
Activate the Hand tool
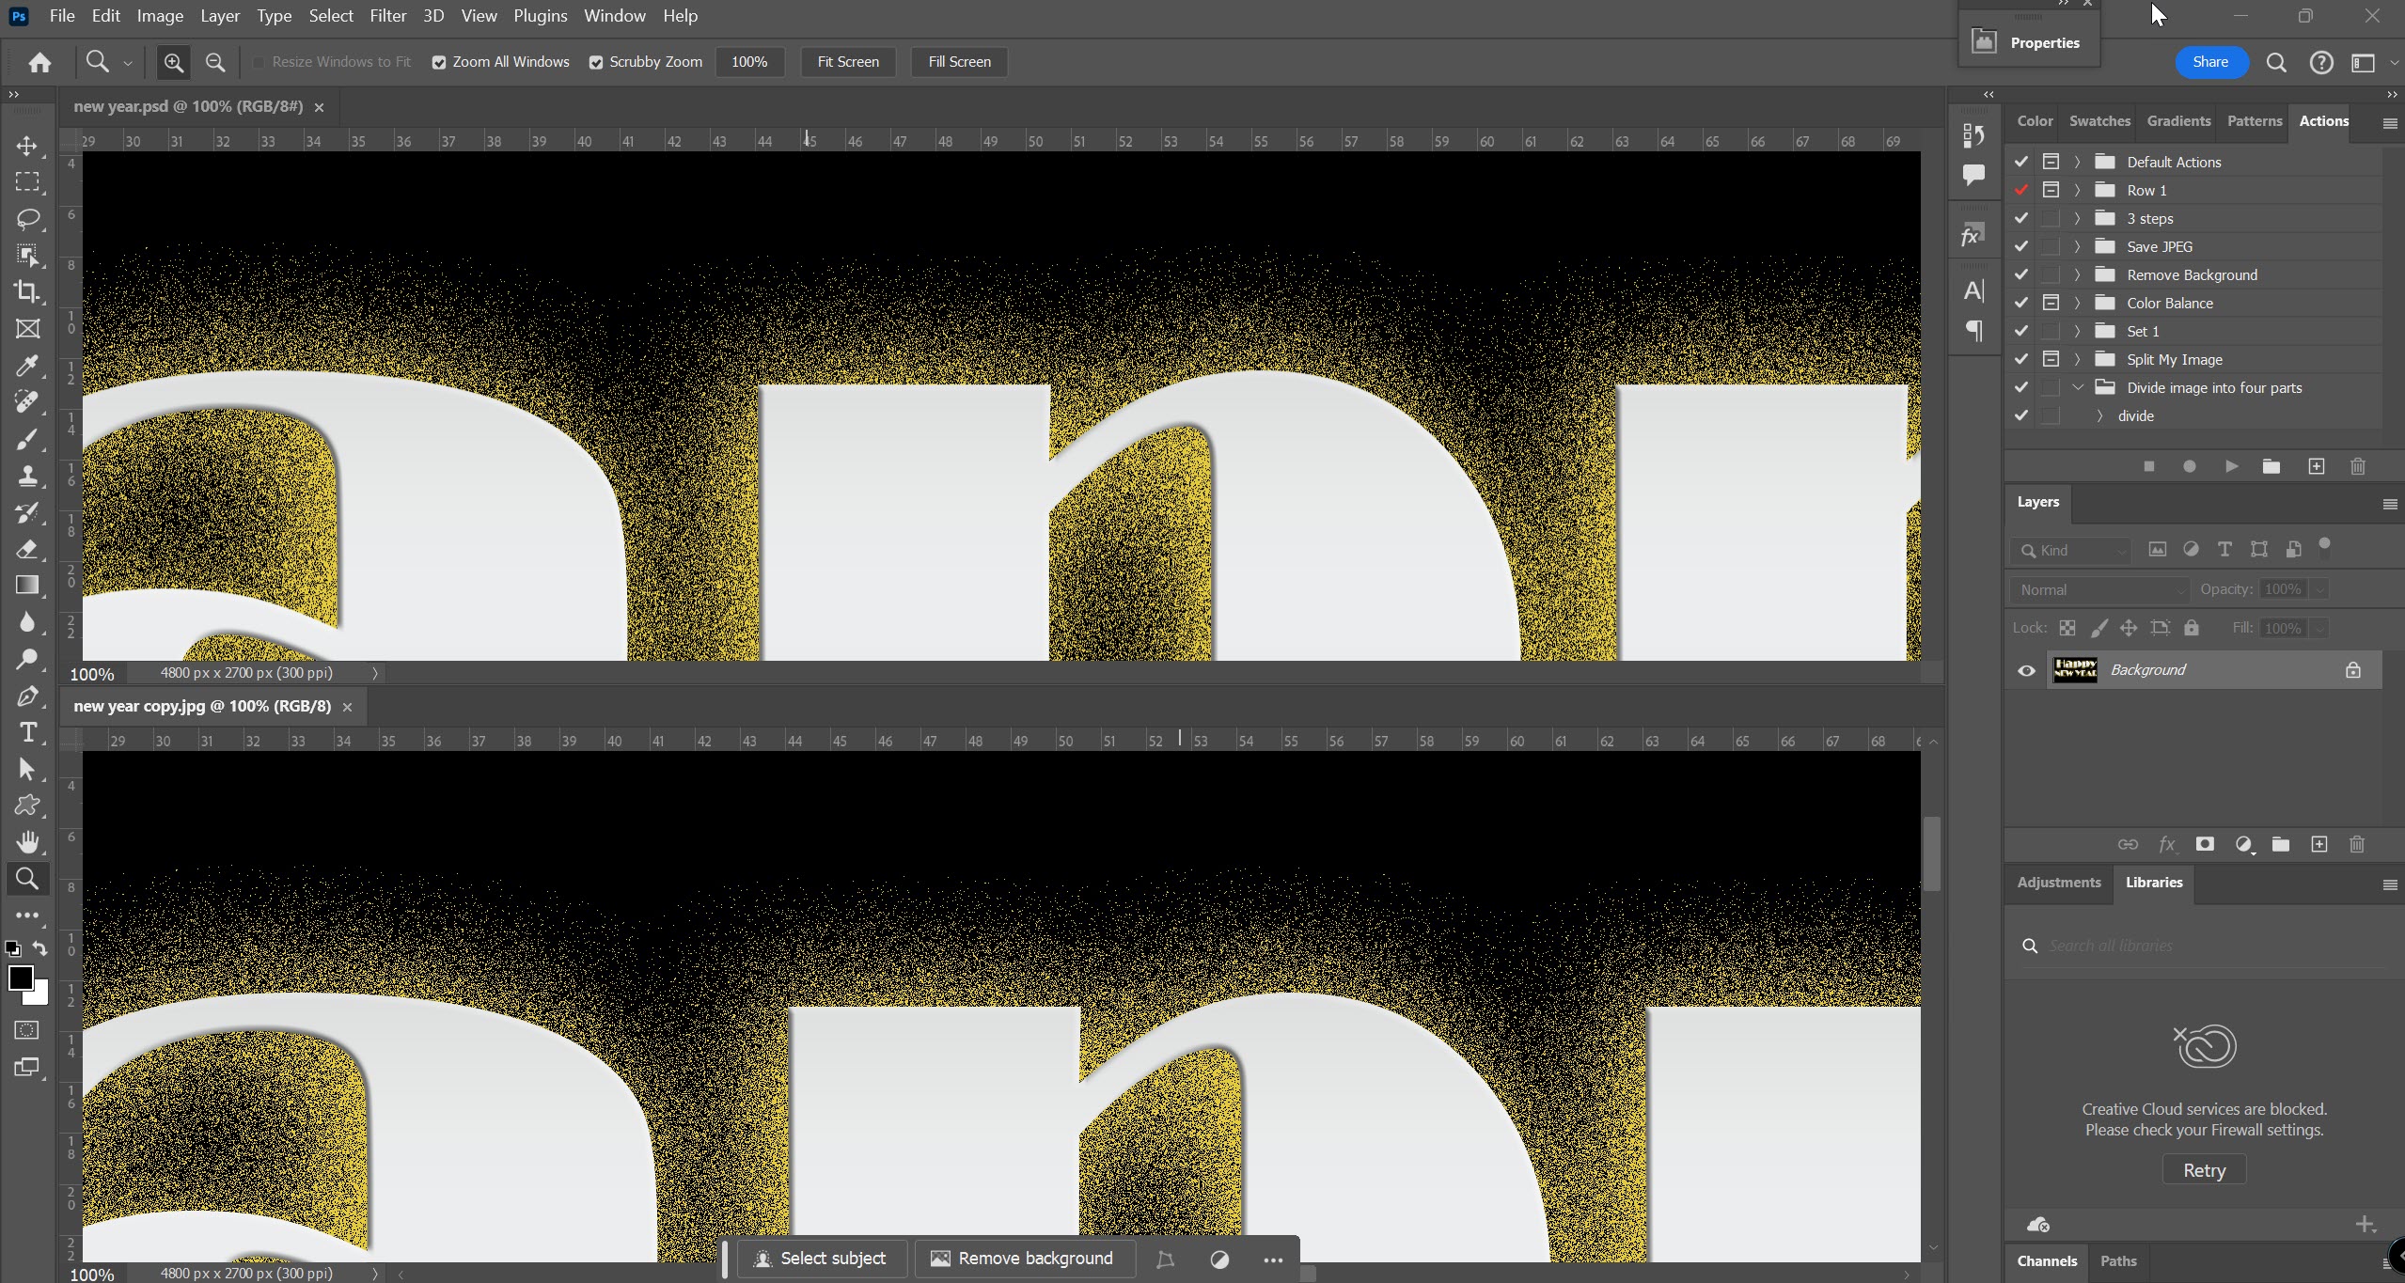27,842
